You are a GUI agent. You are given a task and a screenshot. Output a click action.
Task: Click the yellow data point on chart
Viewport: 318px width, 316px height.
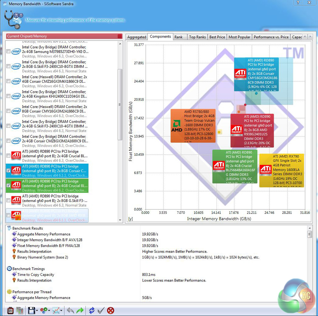[219, 132]
